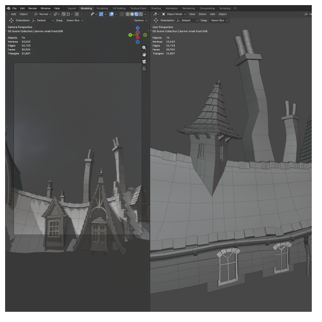Open View menu in right viewport

pos(192,14)
